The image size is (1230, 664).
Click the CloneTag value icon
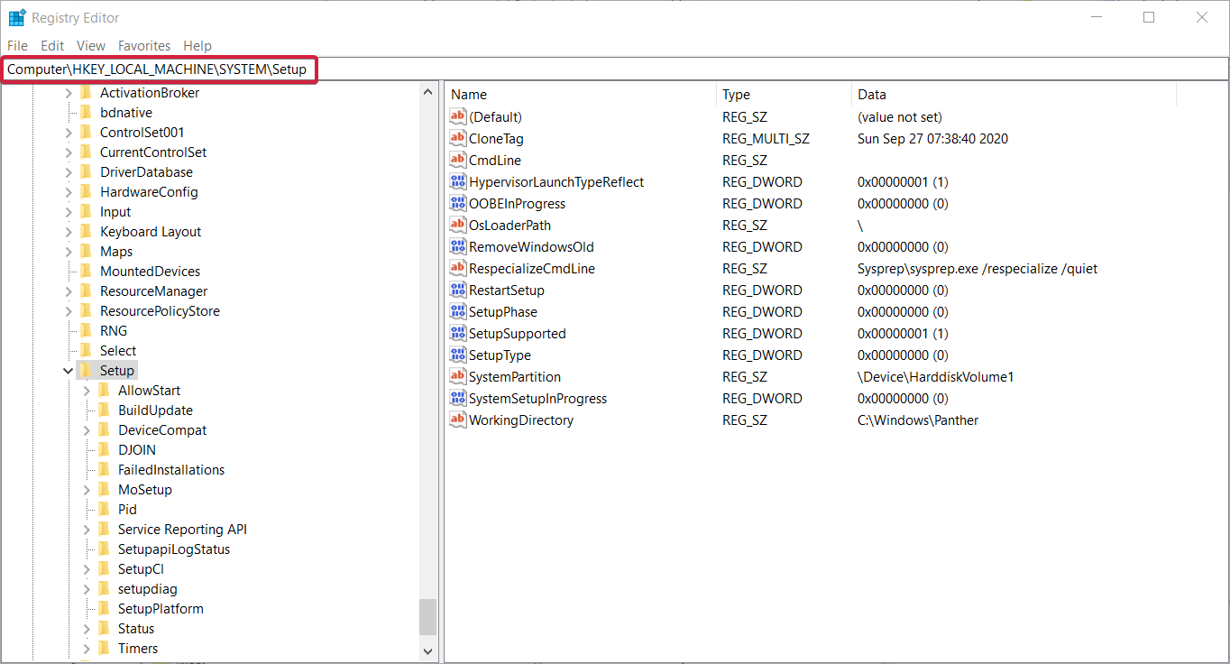(x=458, y=139)
